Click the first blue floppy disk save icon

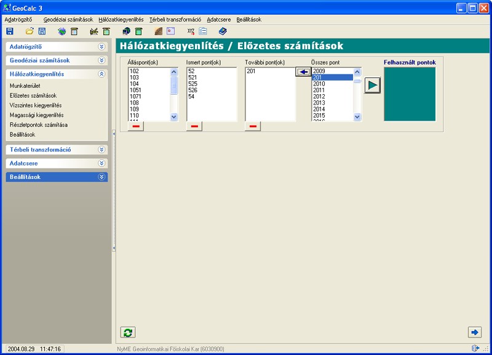[x=10, y=31]
